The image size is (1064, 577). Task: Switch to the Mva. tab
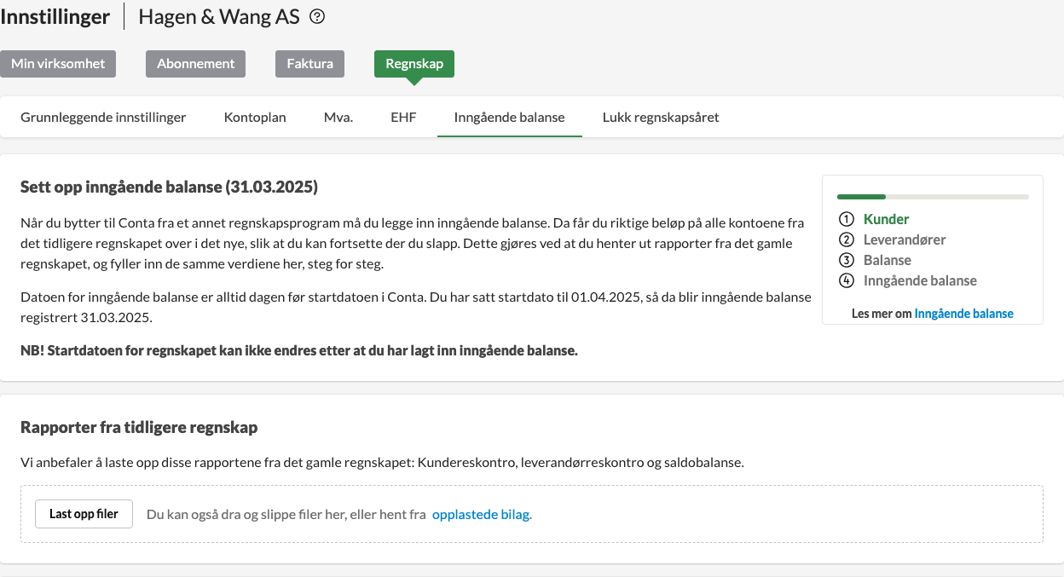338,118
